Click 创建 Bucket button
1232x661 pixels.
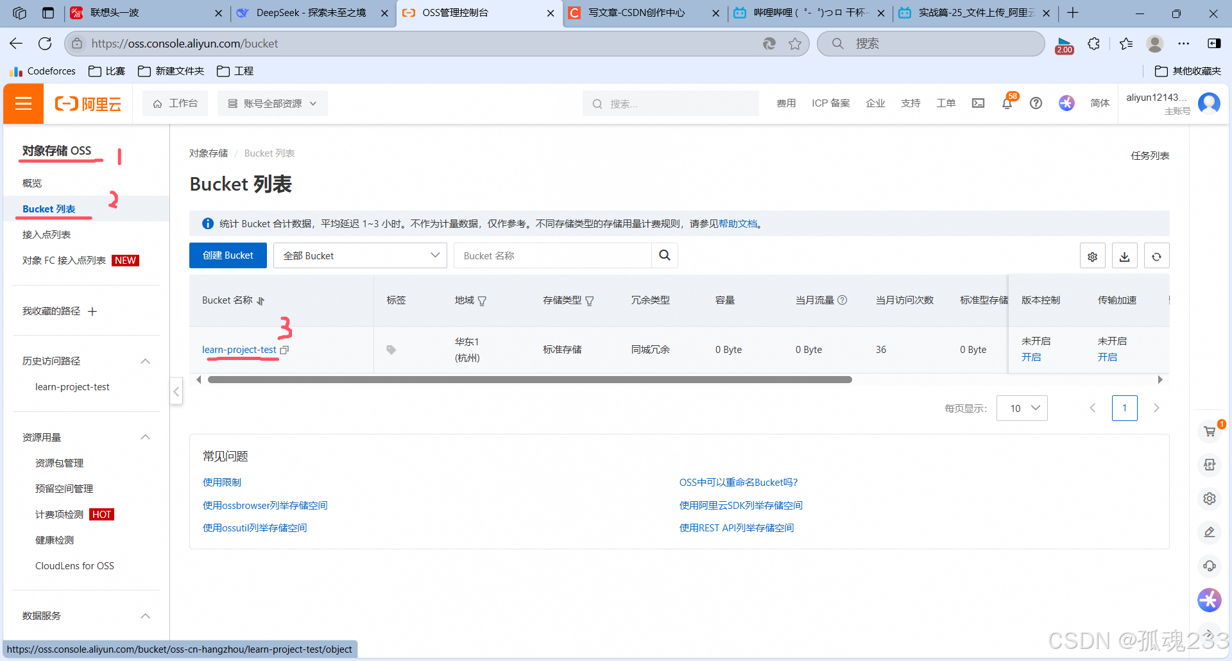228,255
